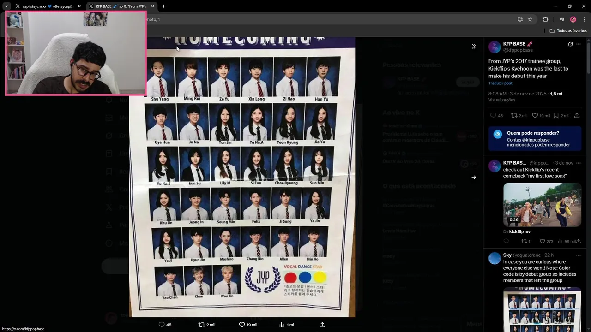Open the 1,8 mi Visualizações count

click(x=525, y=97)
